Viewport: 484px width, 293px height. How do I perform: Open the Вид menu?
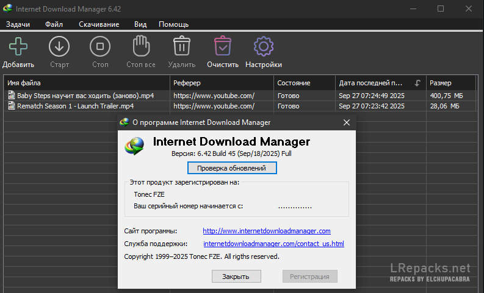(x=140, y=24)
